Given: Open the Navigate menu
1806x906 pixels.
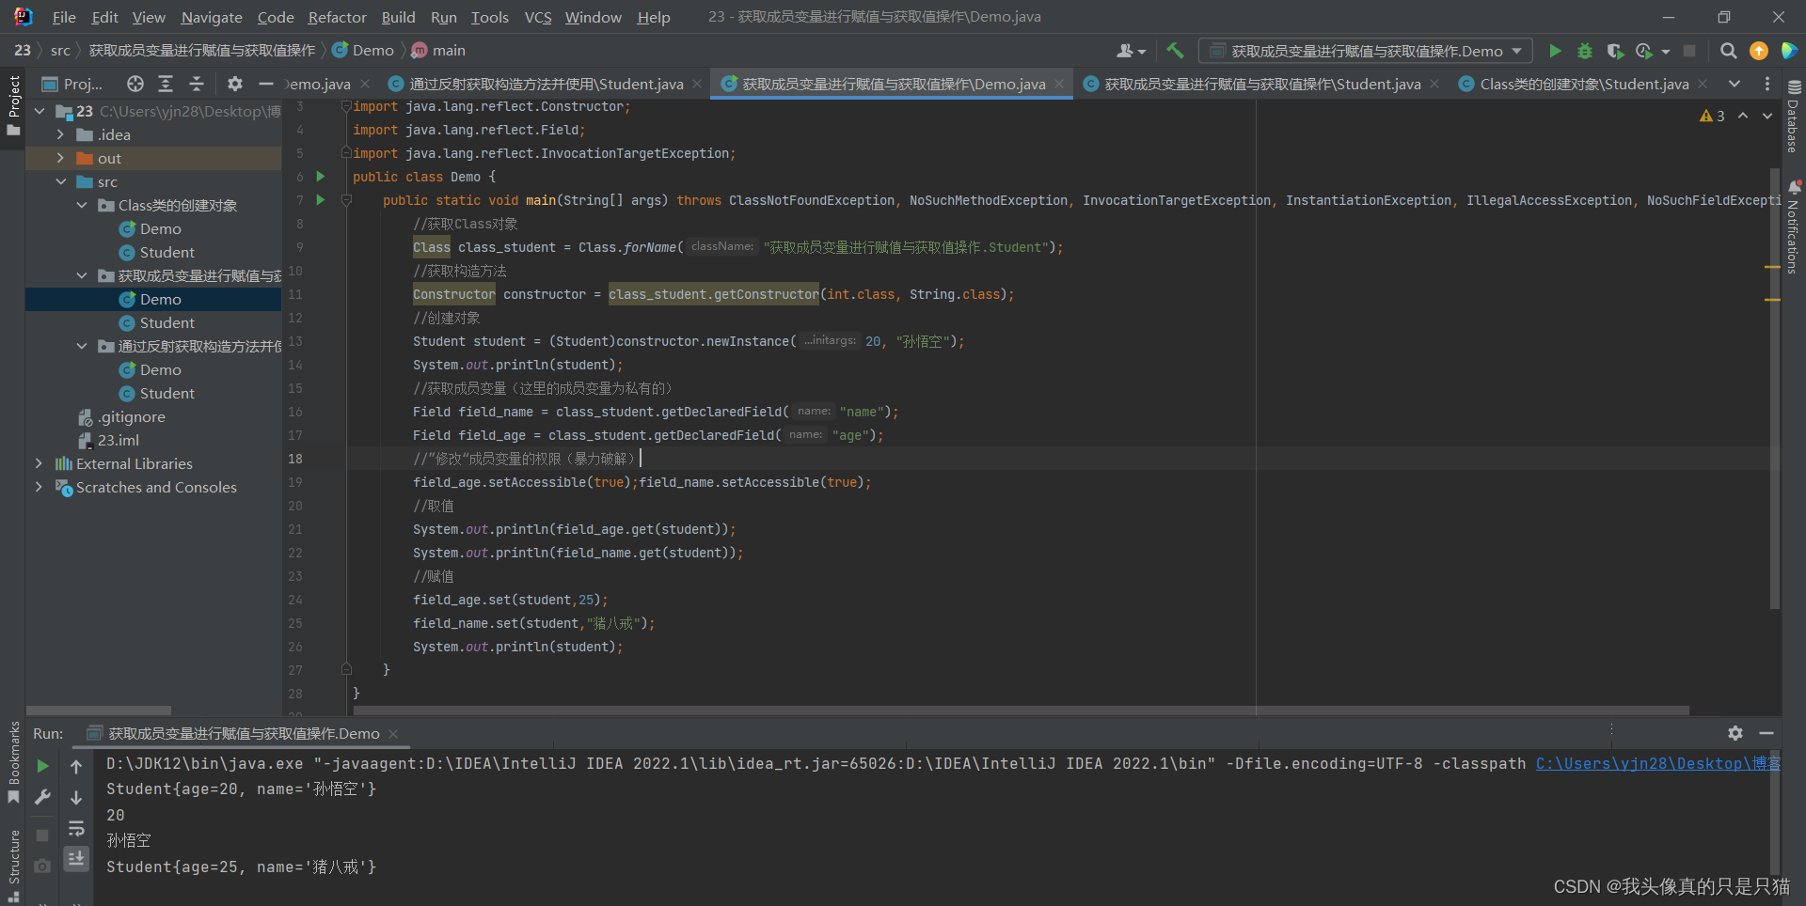Looking at the screenshot, I should point(212,17).
